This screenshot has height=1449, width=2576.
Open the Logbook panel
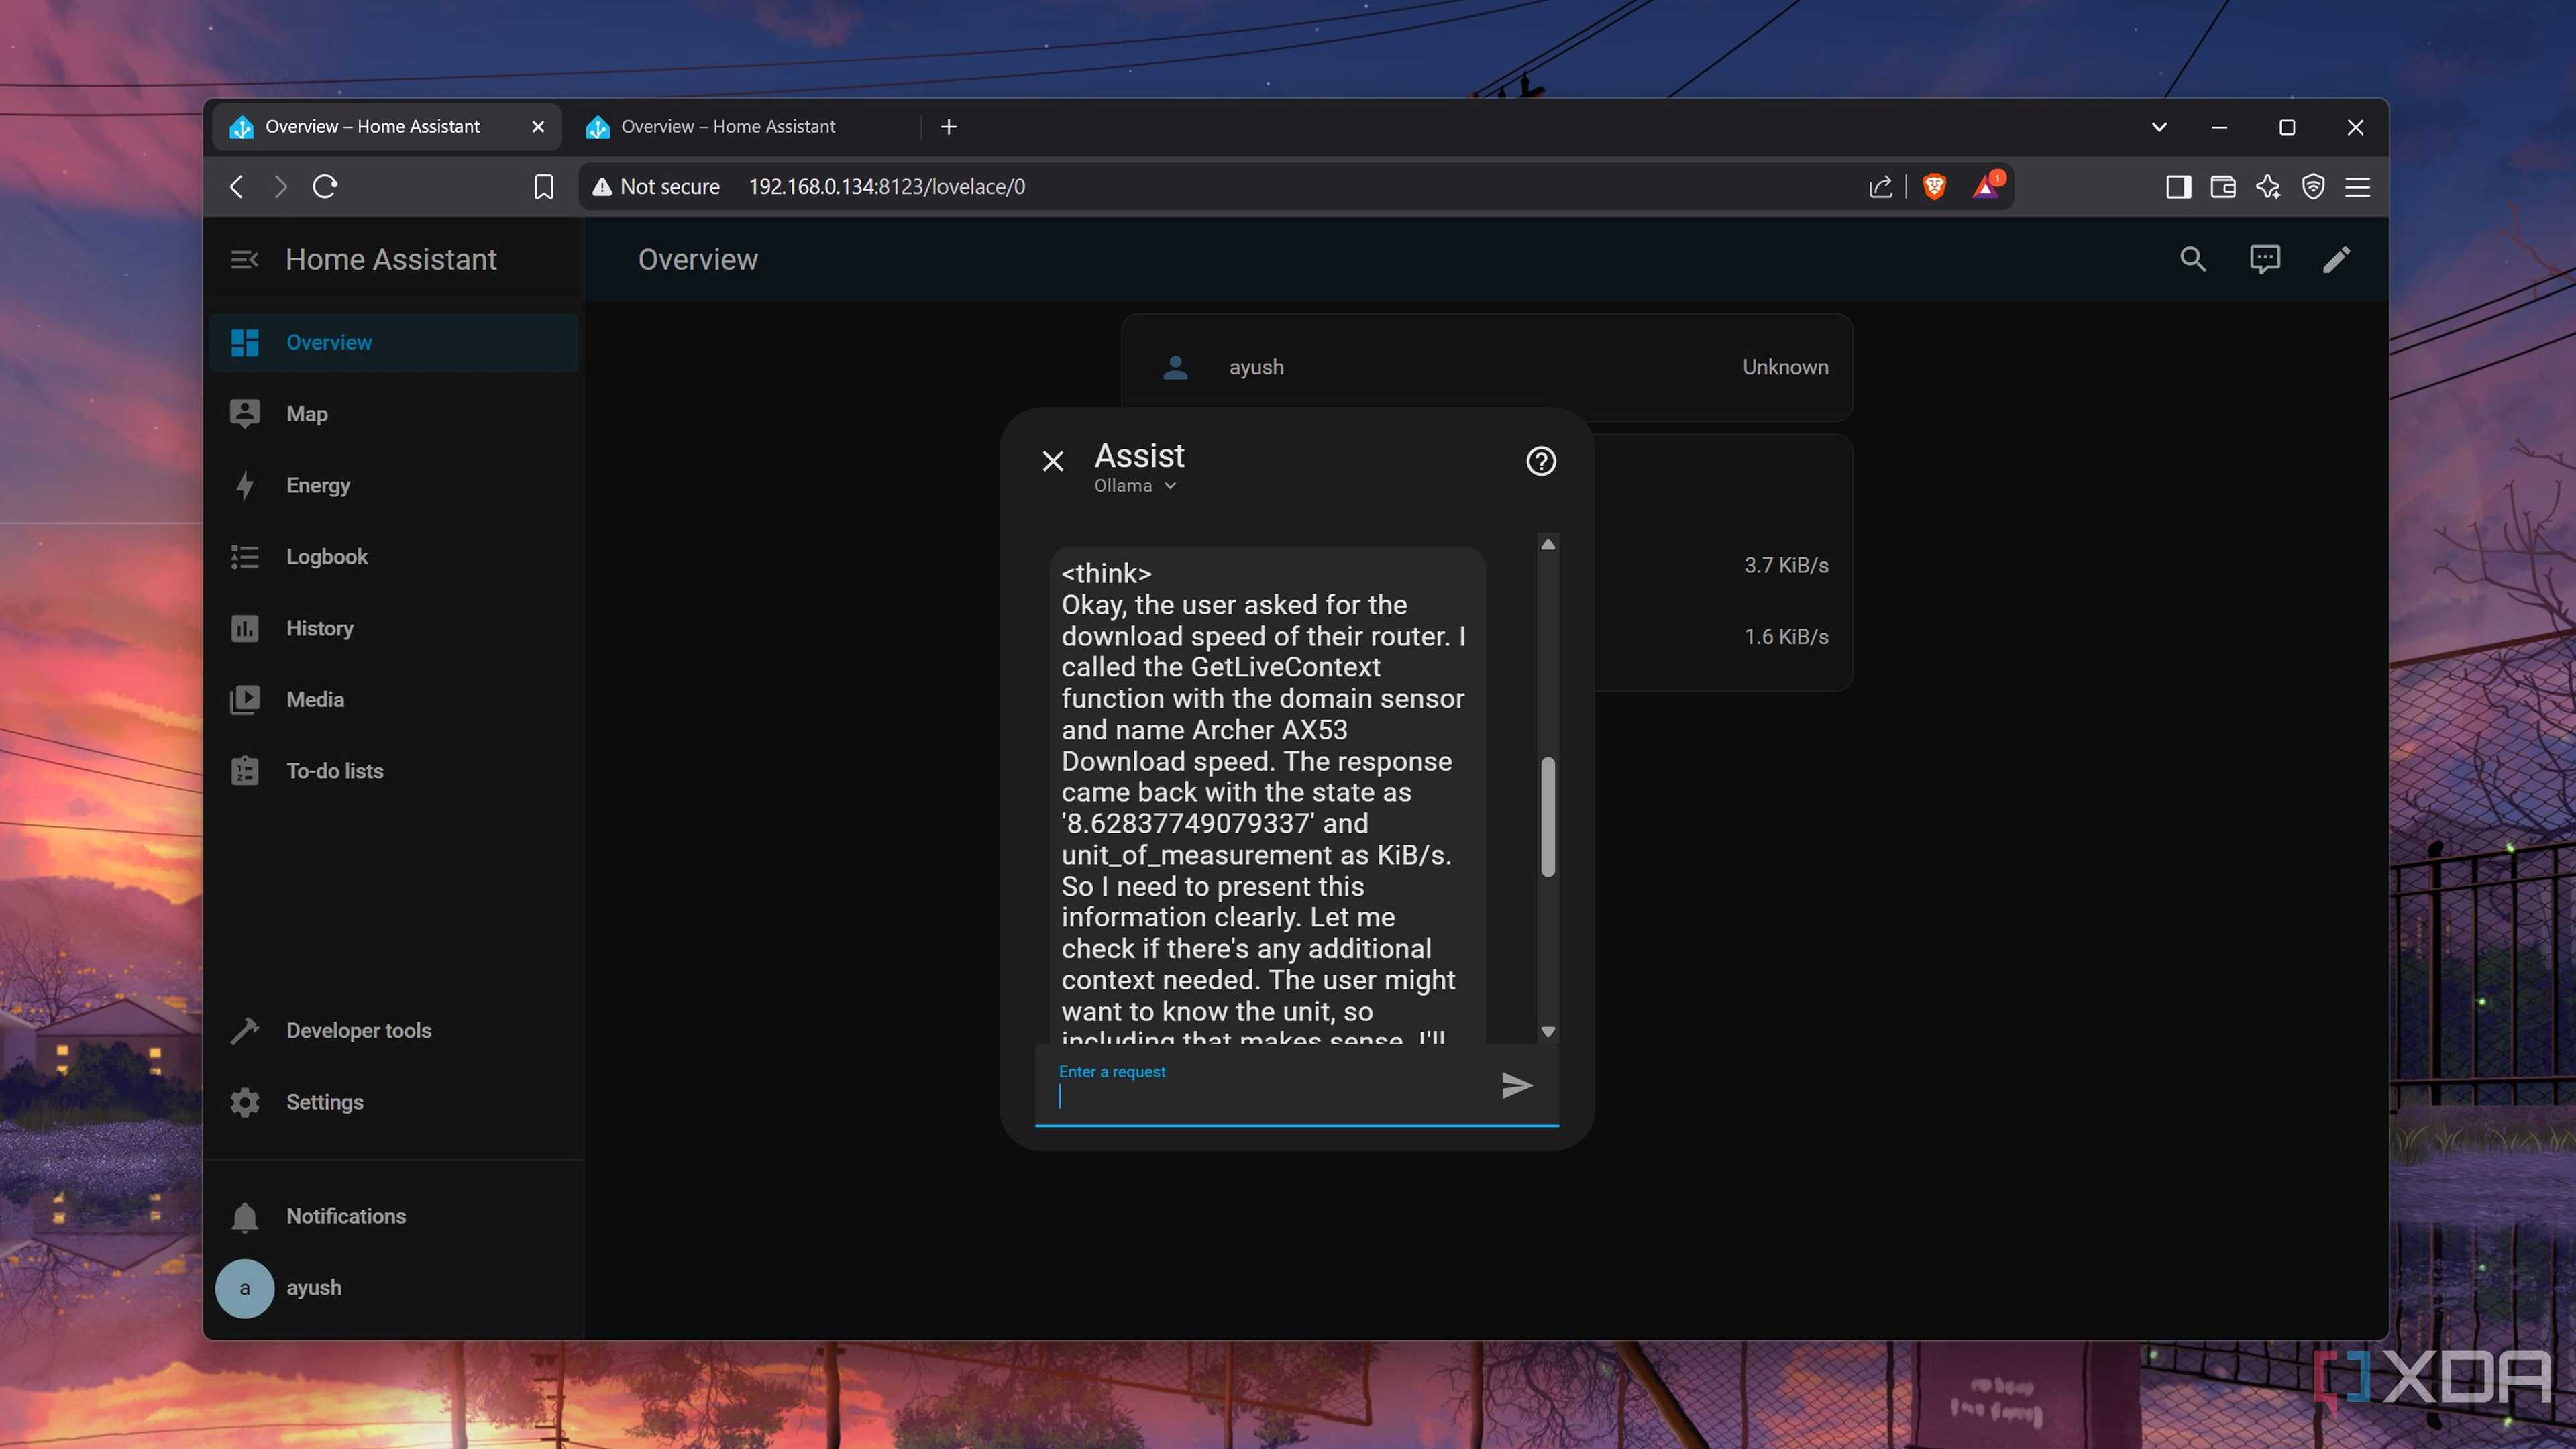tap(393, 557)
